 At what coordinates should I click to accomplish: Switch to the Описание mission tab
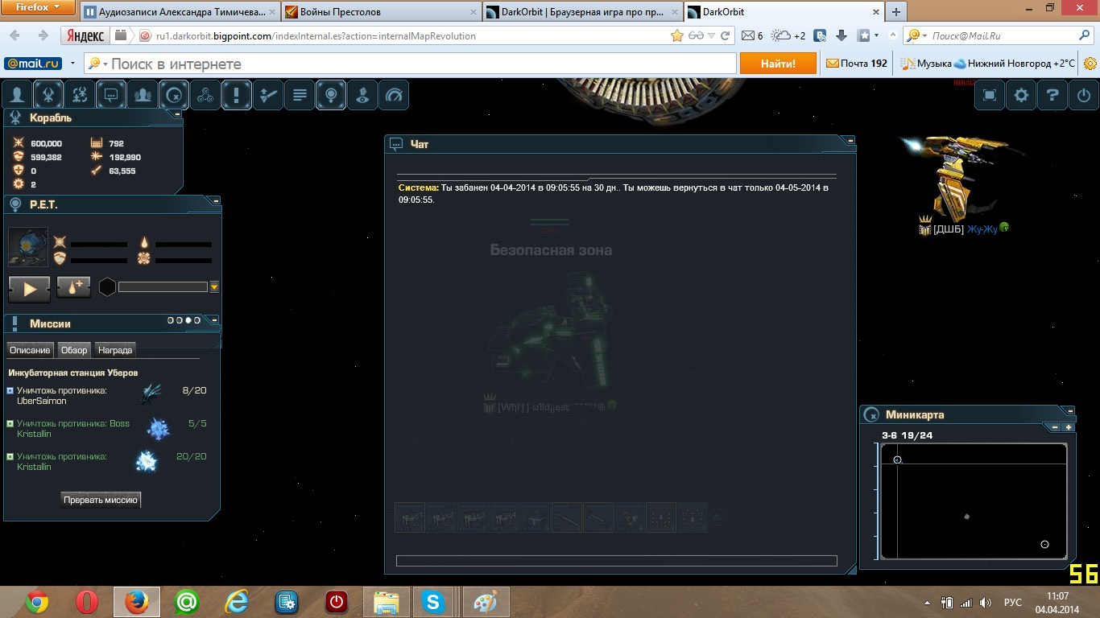tap(30, 350)
